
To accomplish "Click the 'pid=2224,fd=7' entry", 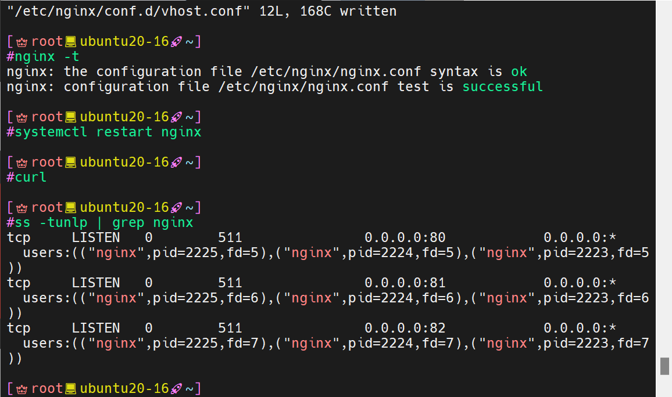I will tap(401, 344).
